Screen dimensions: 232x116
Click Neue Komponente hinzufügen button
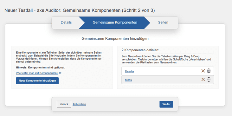37,81
